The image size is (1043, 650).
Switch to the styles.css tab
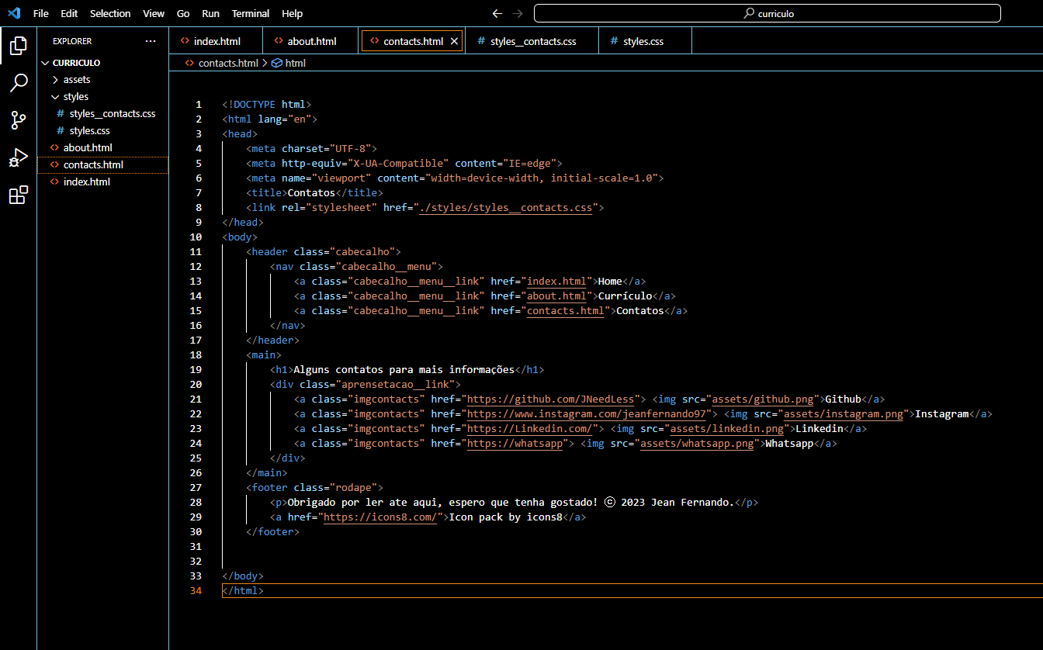coord(644,41)
